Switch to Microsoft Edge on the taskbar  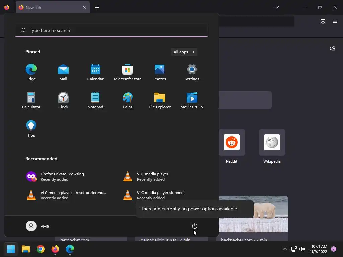click(x=70, y=249)
